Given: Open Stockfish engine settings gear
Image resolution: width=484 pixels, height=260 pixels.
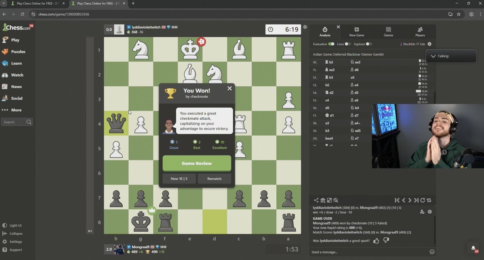Looking at the screenshot, I should (430, 44).
